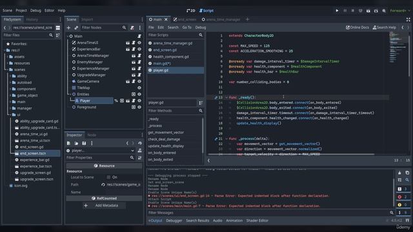
Task: Toggle visibility of Entities node
Action: click(x=139, y=94)
